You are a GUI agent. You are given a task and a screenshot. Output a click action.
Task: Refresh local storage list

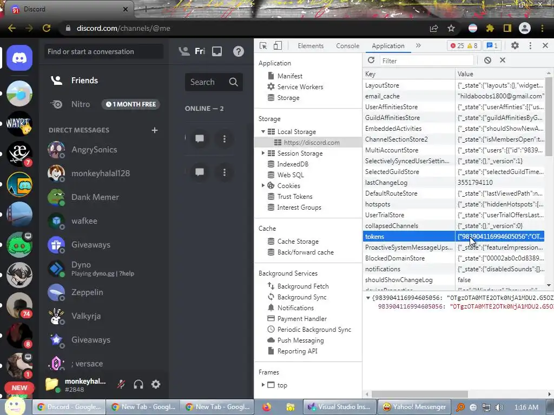(371, 61)
